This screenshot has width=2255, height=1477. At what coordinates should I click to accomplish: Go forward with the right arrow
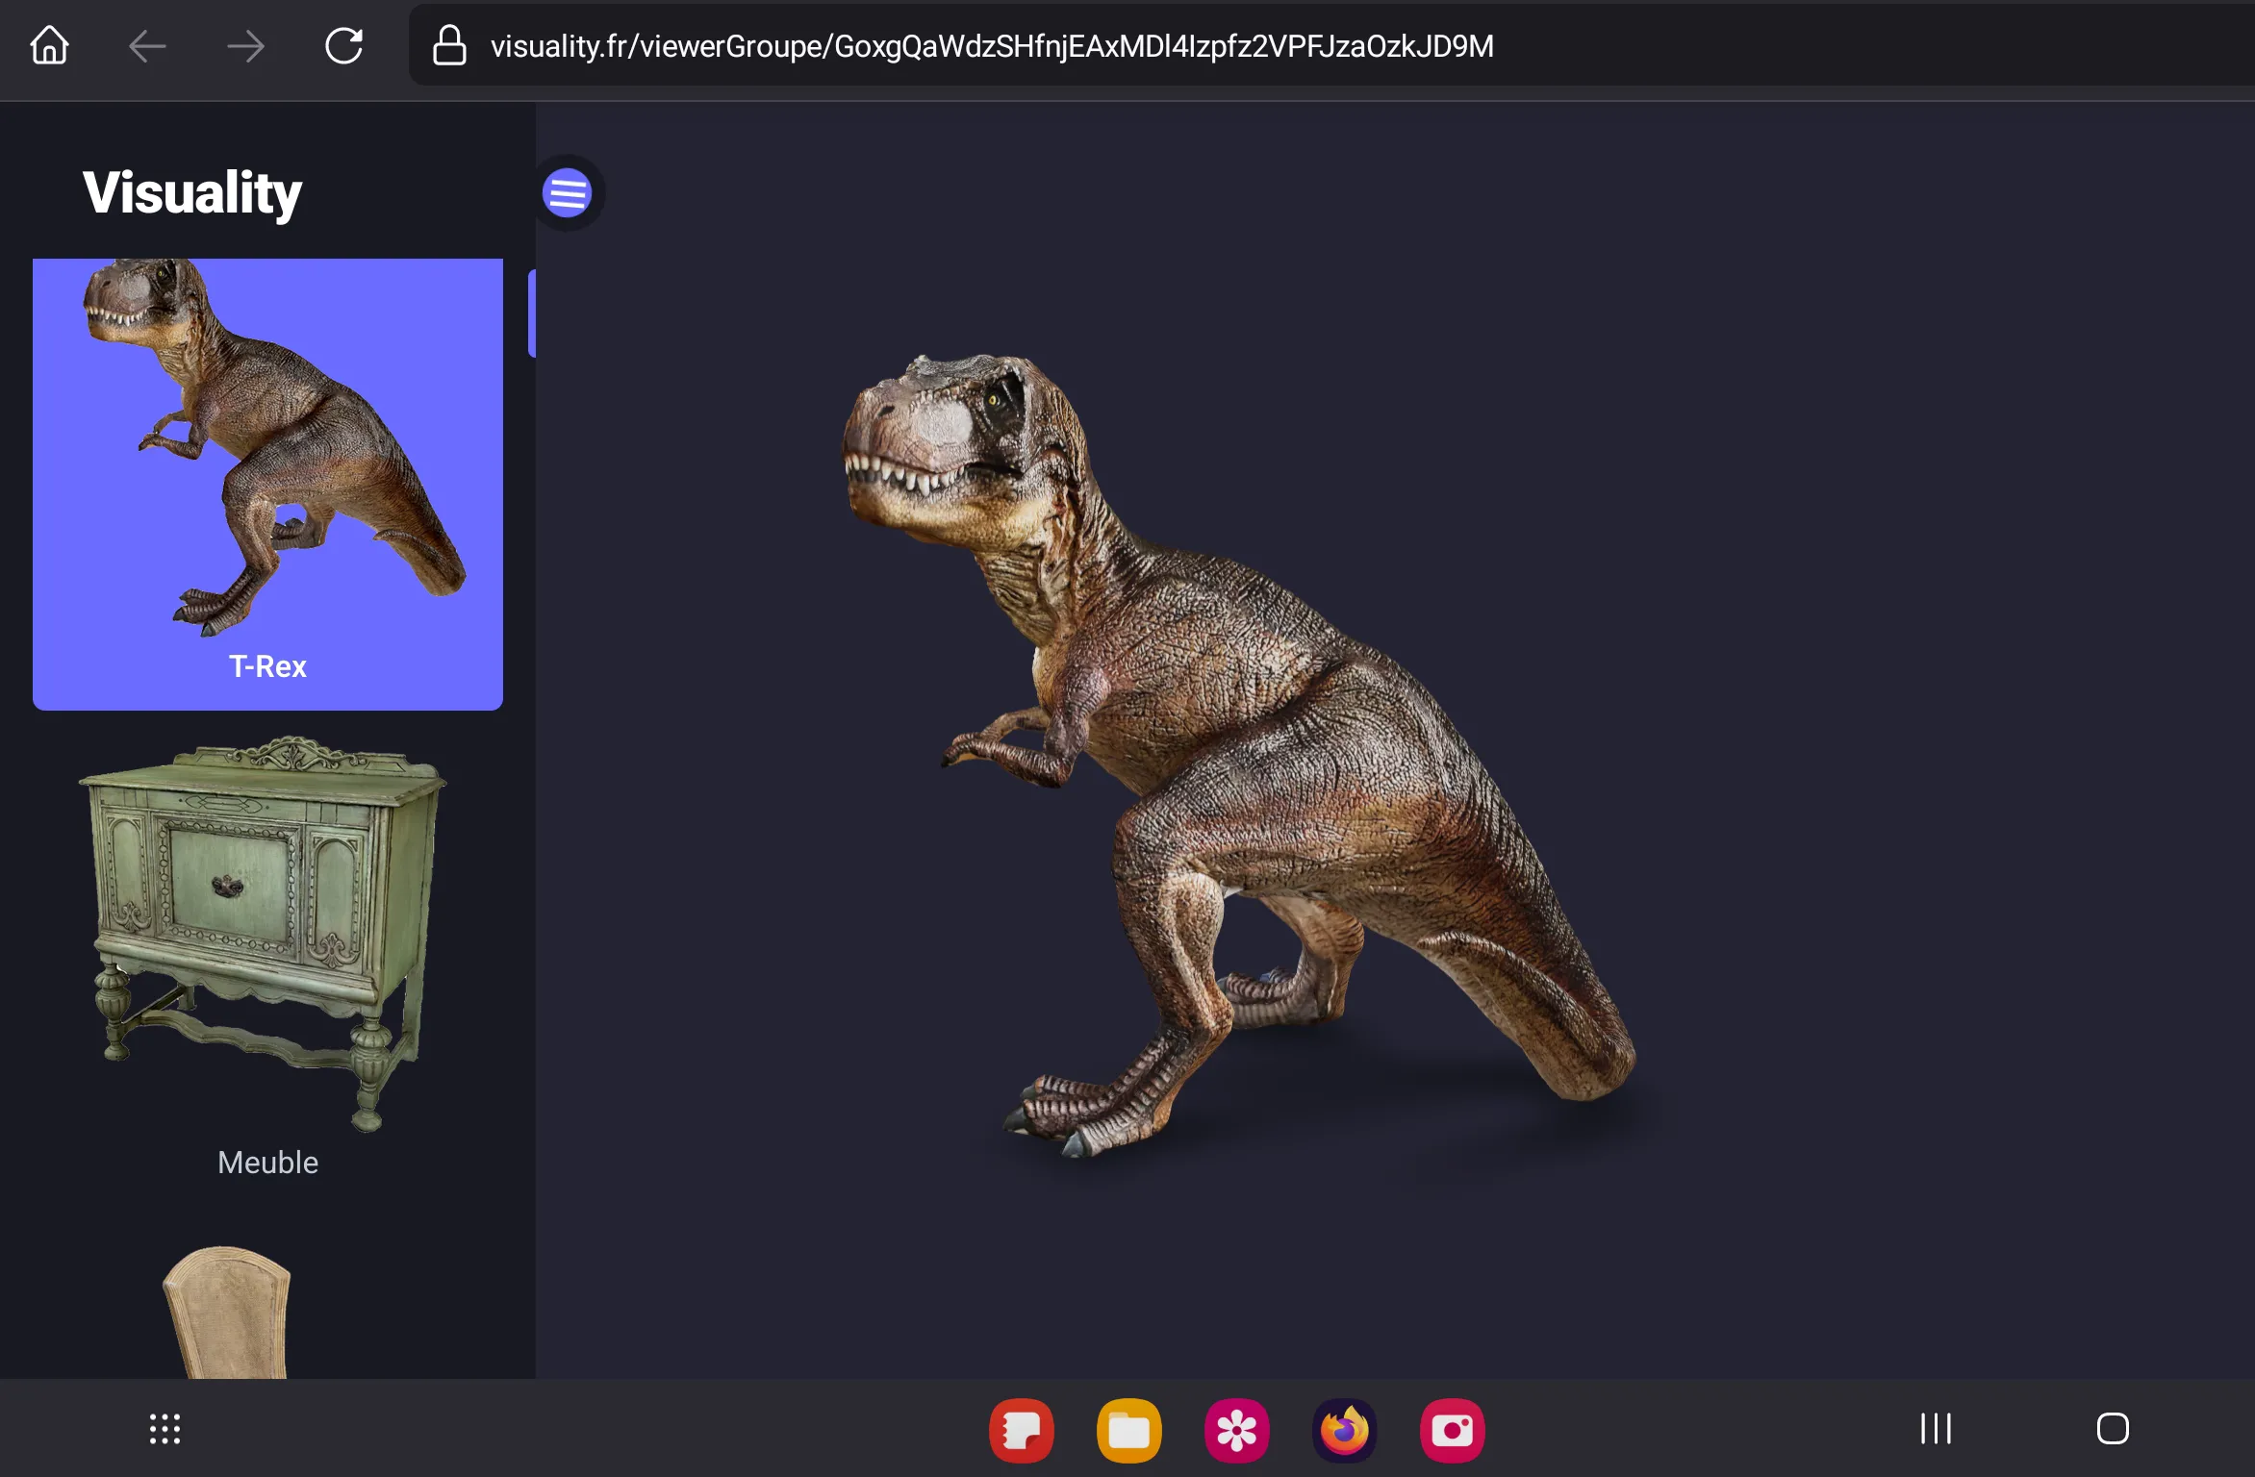coord(245,45)
